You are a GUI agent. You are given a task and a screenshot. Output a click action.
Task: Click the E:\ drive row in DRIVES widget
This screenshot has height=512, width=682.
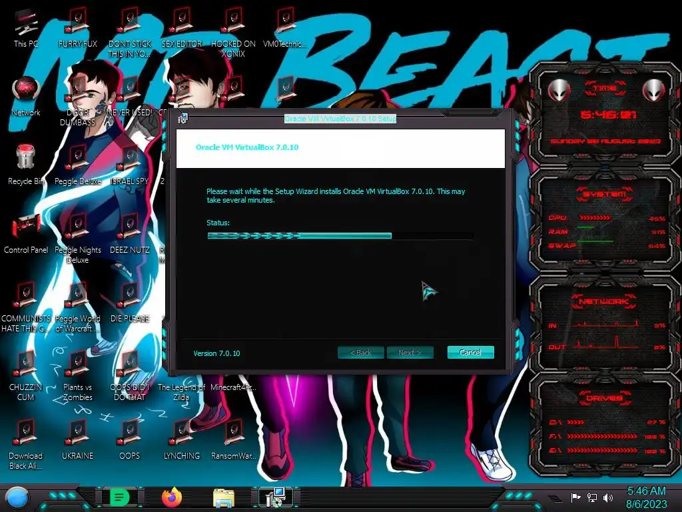pos(607,451)
